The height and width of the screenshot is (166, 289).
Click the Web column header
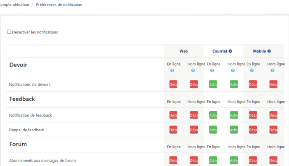point(184,51)
